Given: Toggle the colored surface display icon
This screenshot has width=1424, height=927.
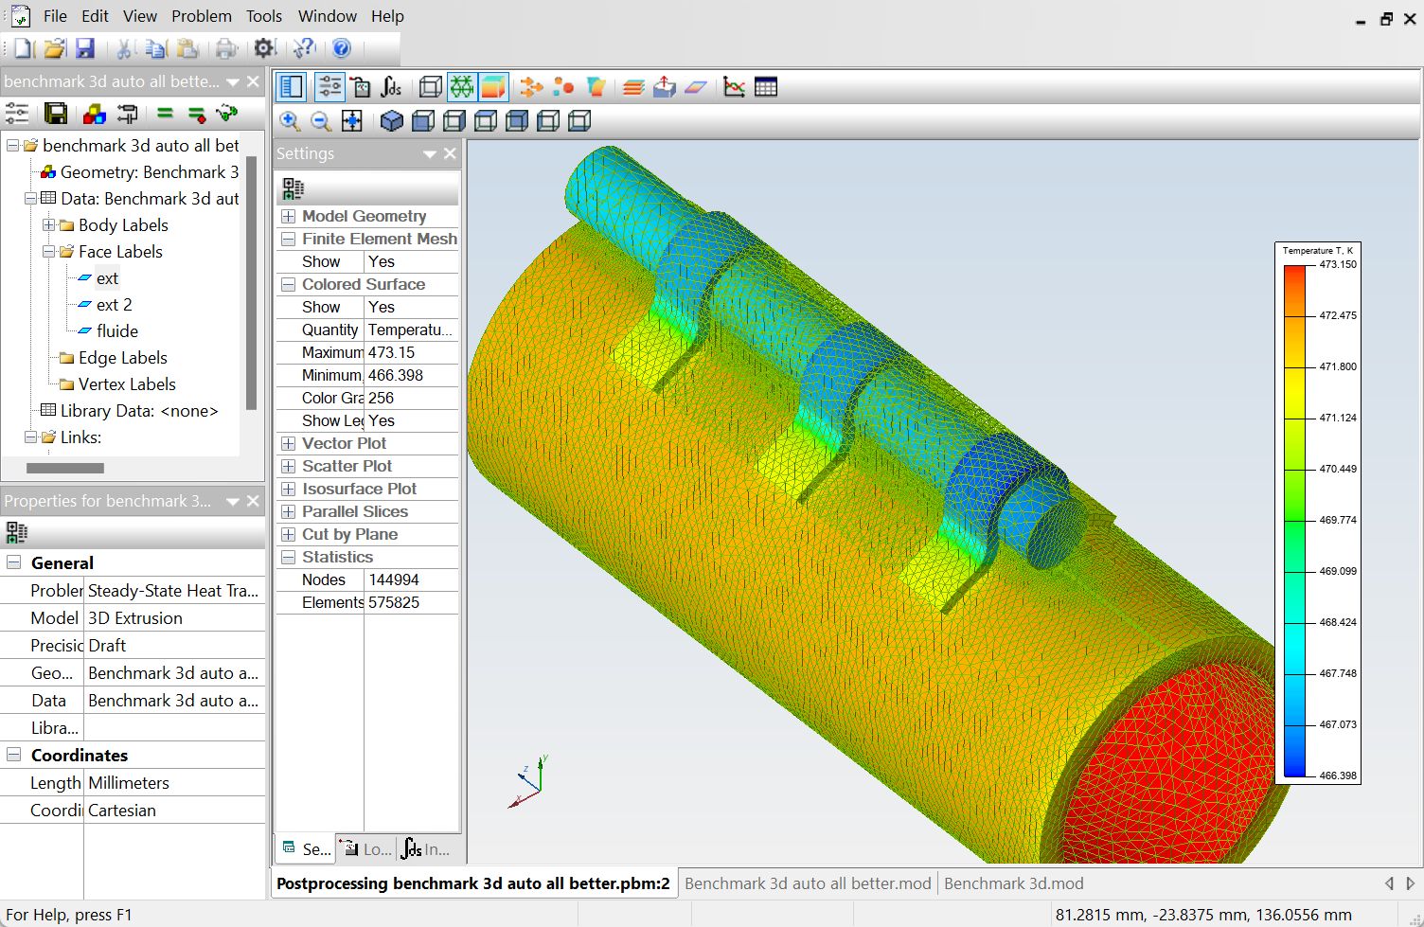Looking at the screenshot, I should (493, 88).
